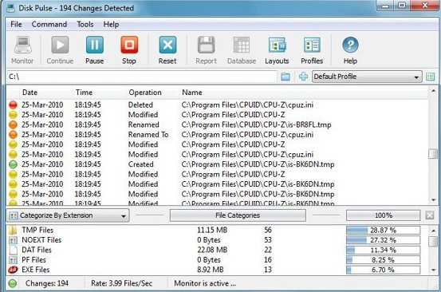
Task: Sort by the Name column header
Action: 303,93
